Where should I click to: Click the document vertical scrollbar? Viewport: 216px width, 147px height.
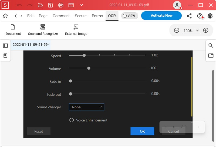(x=213, y=106)
